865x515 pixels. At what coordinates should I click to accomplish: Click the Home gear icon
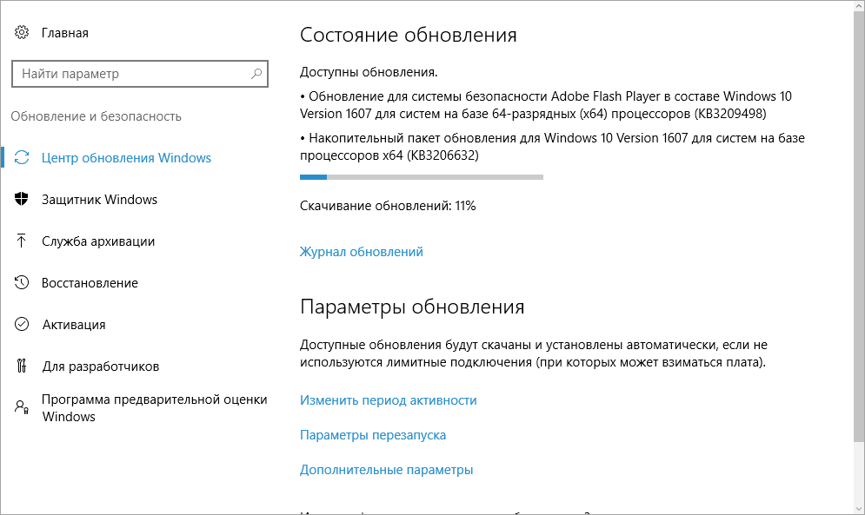[21, 33]
